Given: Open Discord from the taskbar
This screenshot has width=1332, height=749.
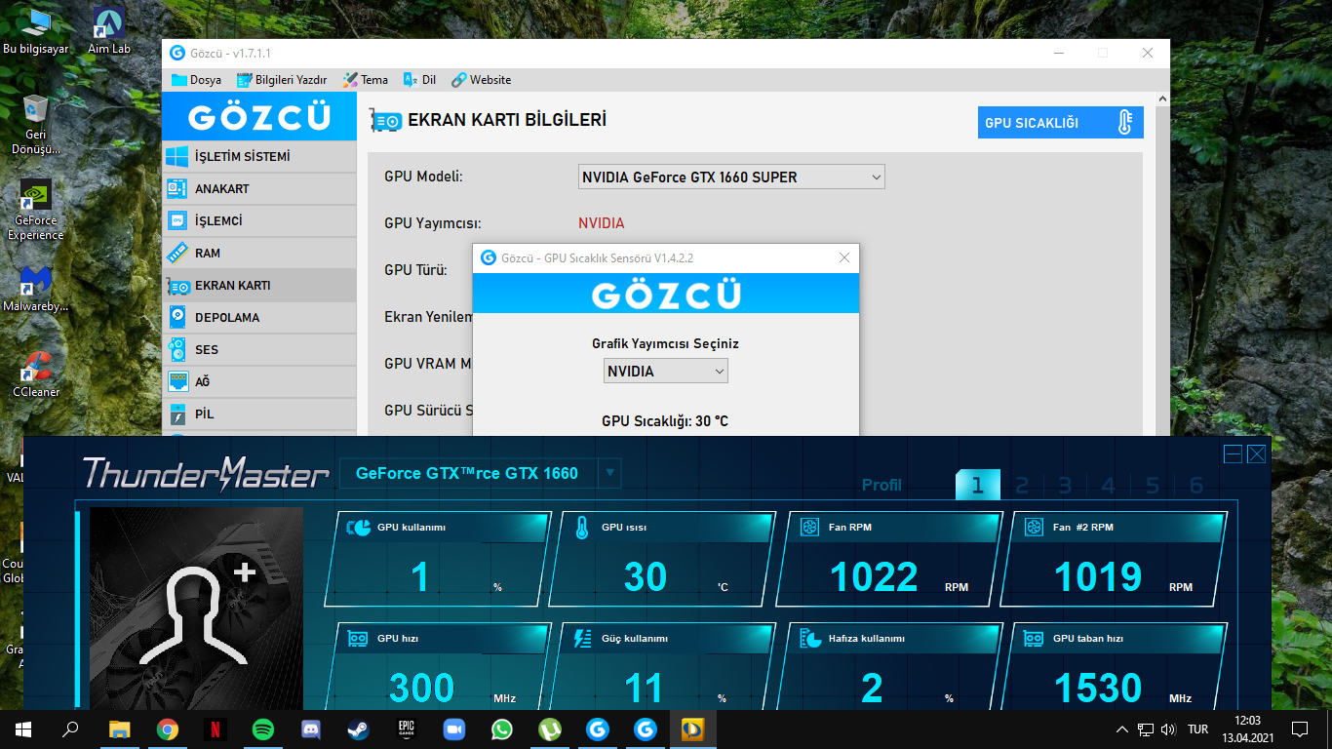Looking at the screenshot, I should point(311,729).
